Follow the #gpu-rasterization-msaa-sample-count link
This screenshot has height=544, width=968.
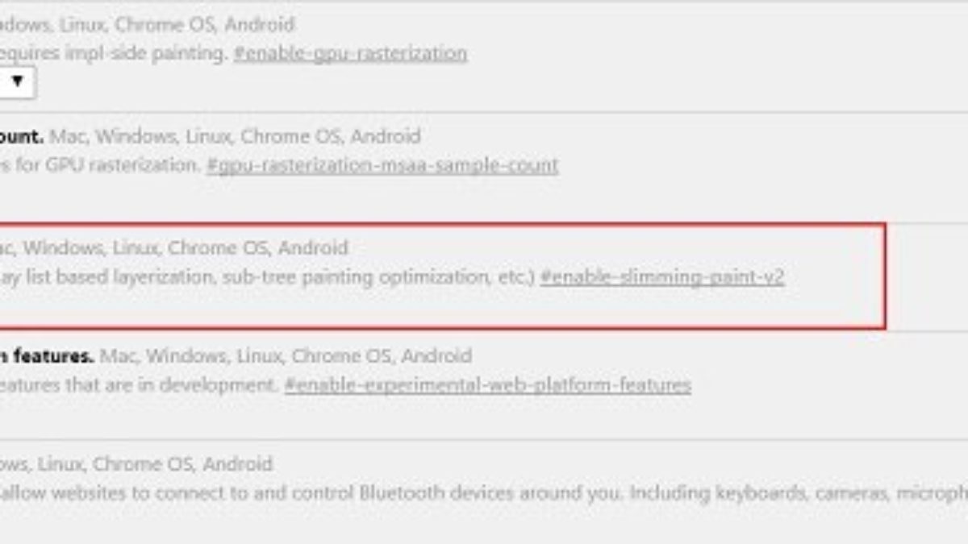382,165
